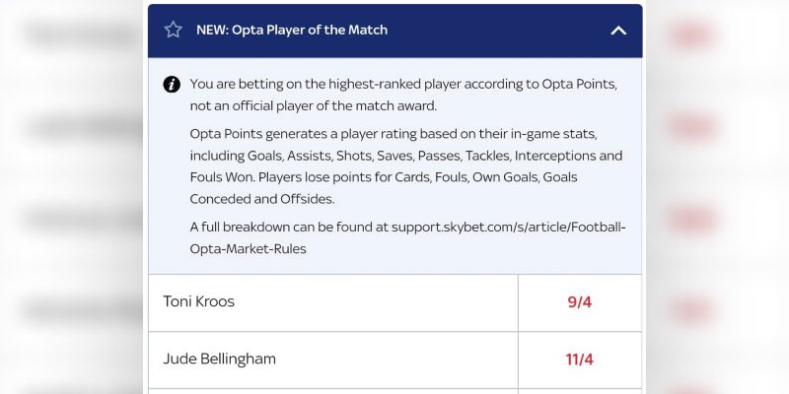Click the favorite star icon in header
The height and width of the screenshot is (394, 789).
click(174, 30)
